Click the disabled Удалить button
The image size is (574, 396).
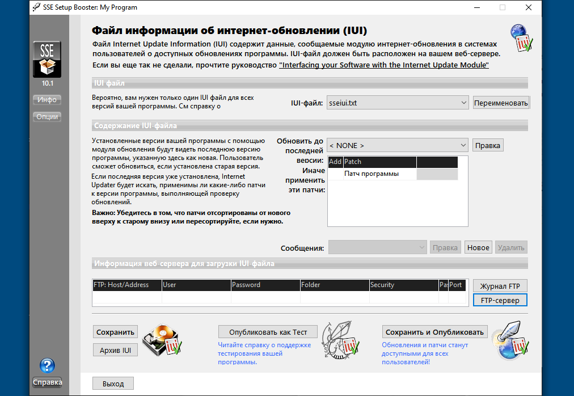click(511, 247)
